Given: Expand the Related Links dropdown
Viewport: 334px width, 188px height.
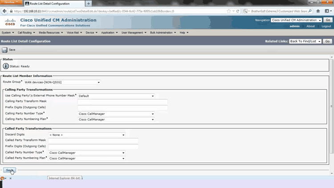Looking at the screenshot, I should click(x=305, y=41).
